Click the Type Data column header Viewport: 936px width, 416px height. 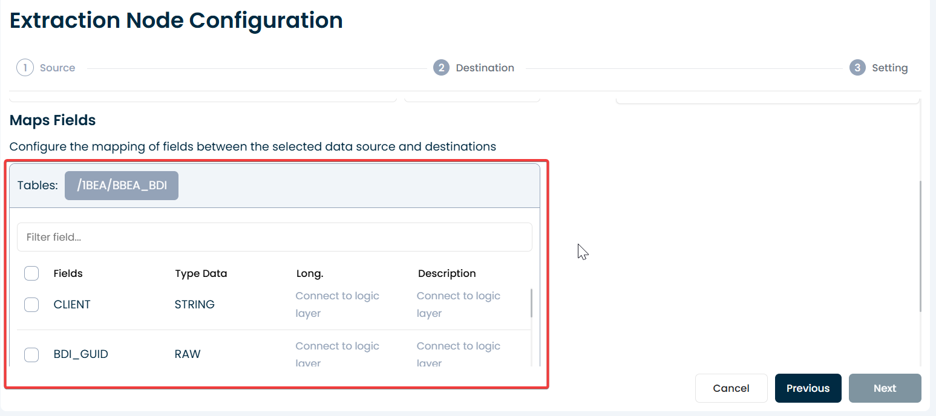201,273
